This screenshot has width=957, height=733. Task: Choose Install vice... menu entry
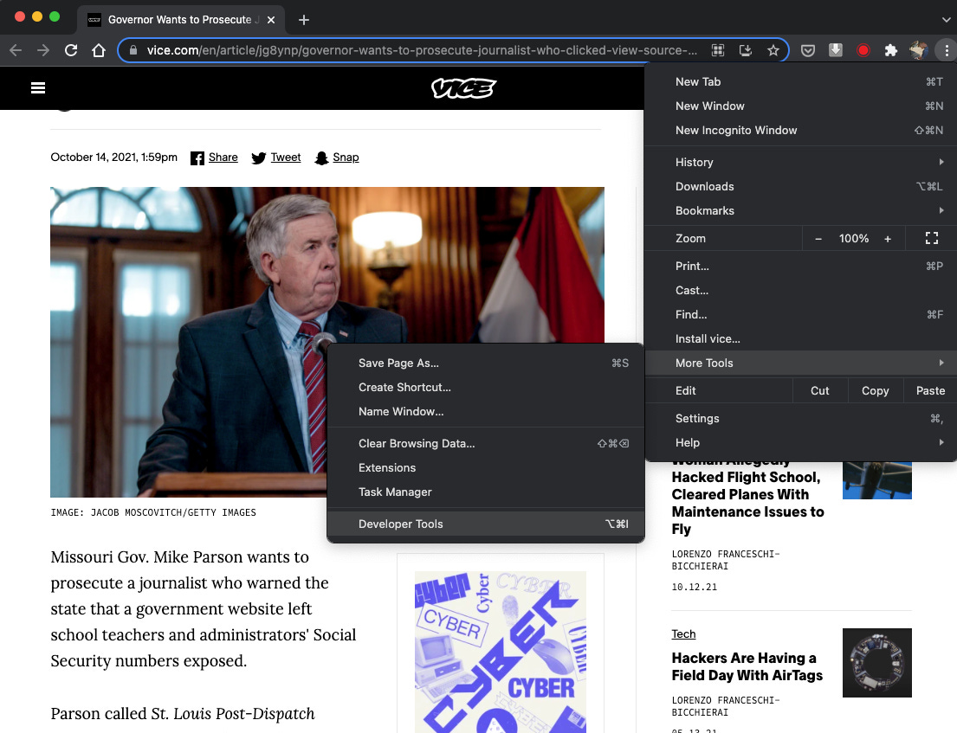tap(801, 339)
